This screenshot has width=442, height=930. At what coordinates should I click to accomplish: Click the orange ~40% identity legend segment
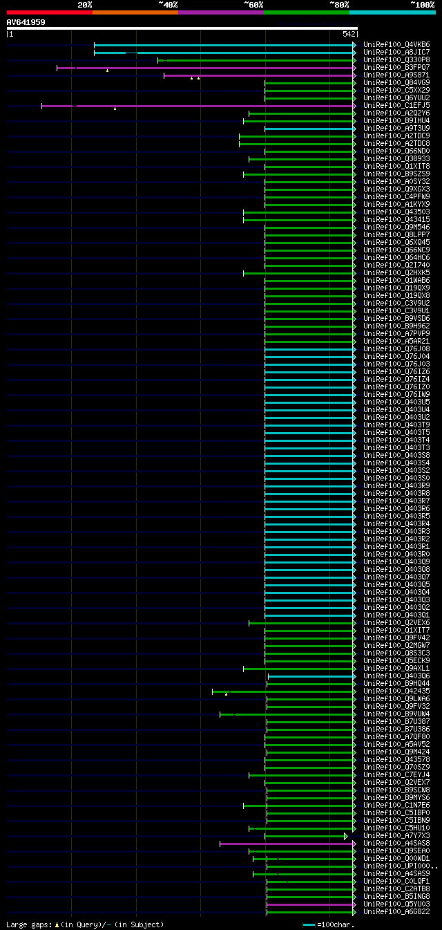pos(135,12)
